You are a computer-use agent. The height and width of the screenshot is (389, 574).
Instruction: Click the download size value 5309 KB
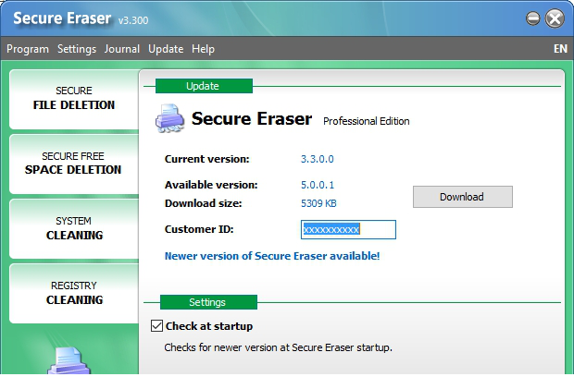(x=318, y=203)
